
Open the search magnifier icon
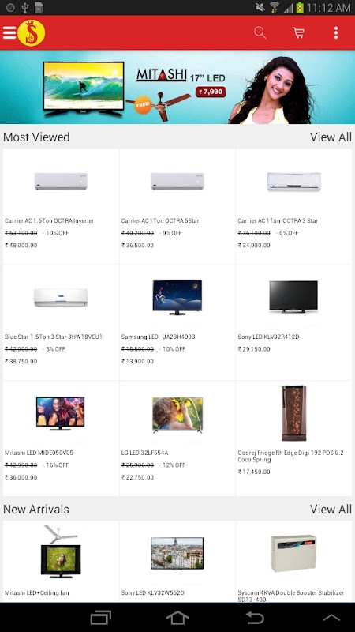coord(260,32)
